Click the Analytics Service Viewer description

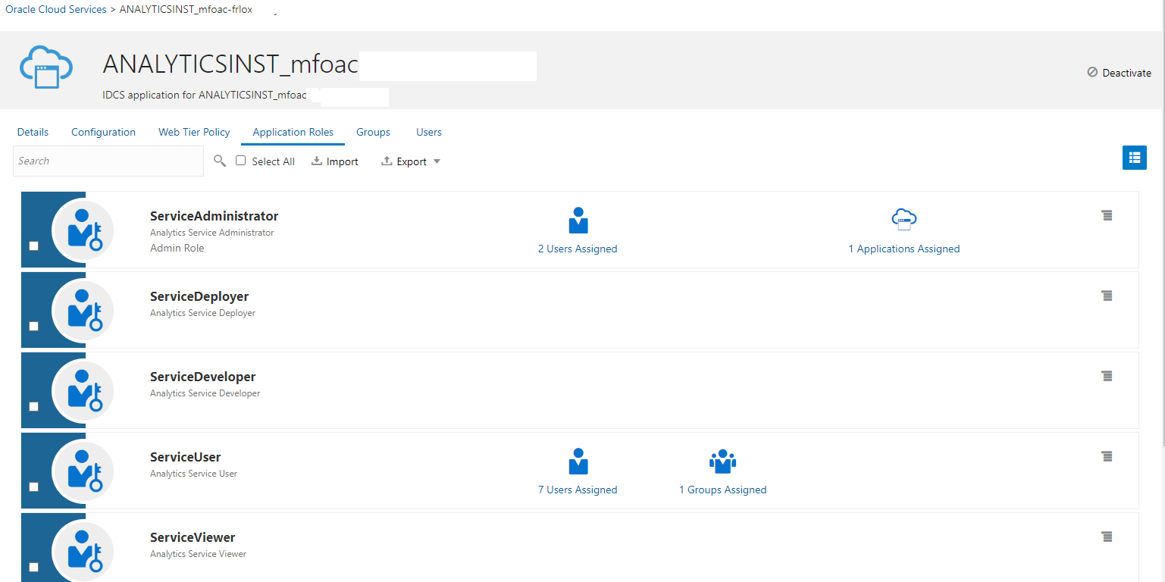click(199, 554)
